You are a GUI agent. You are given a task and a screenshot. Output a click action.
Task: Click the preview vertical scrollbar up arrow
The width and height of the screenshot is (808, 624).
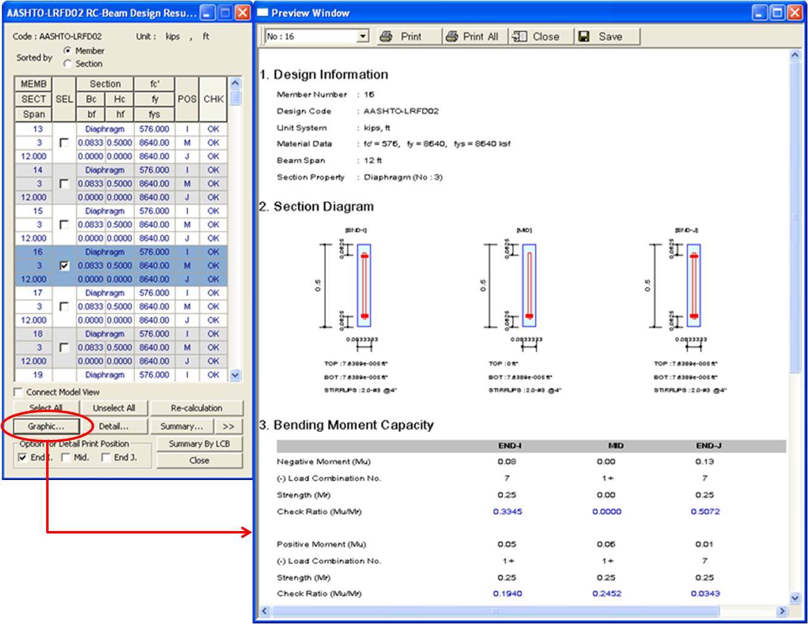pos(795,55)
